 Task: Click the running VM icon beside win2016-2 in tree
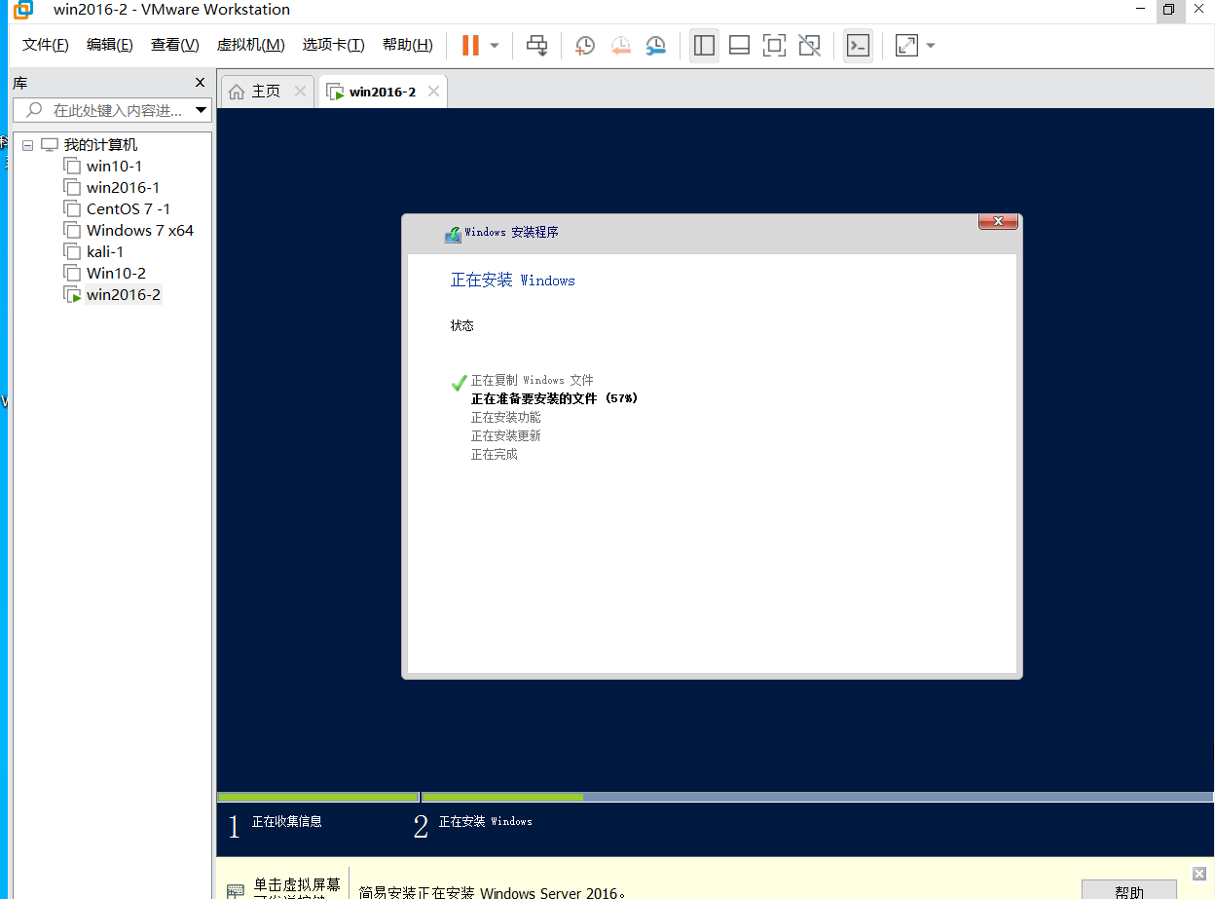click(x=72, y=295)
